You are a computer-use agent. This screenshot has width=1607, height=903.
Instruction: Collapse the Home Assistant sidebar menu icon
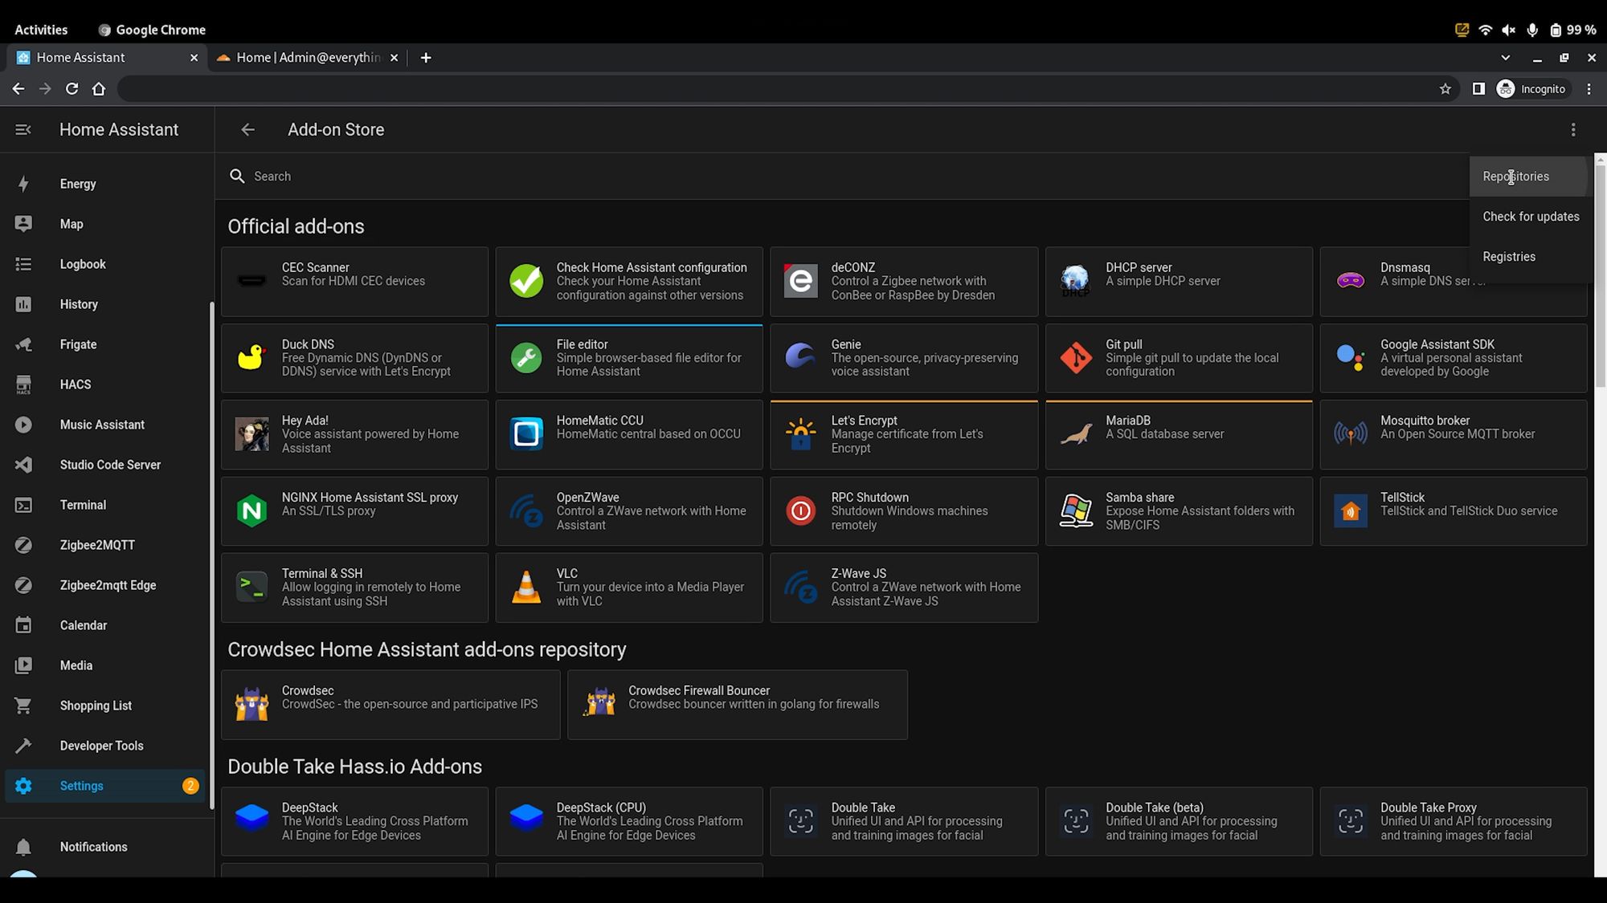coord(23,130)
